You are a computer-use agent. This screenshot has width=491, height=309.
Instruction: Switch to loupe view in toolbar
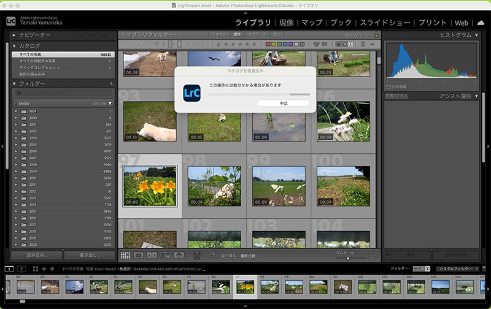click(139, 255)
